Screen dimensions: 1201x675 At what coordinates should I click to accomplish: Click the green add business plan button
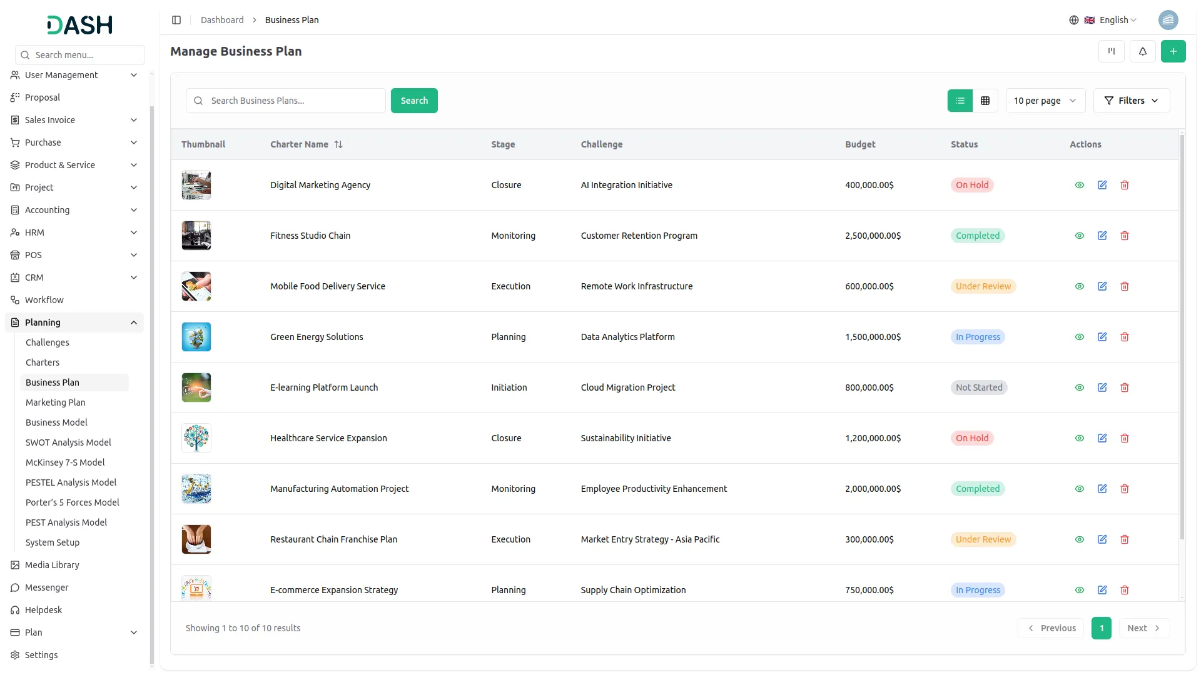[1173, 51]
